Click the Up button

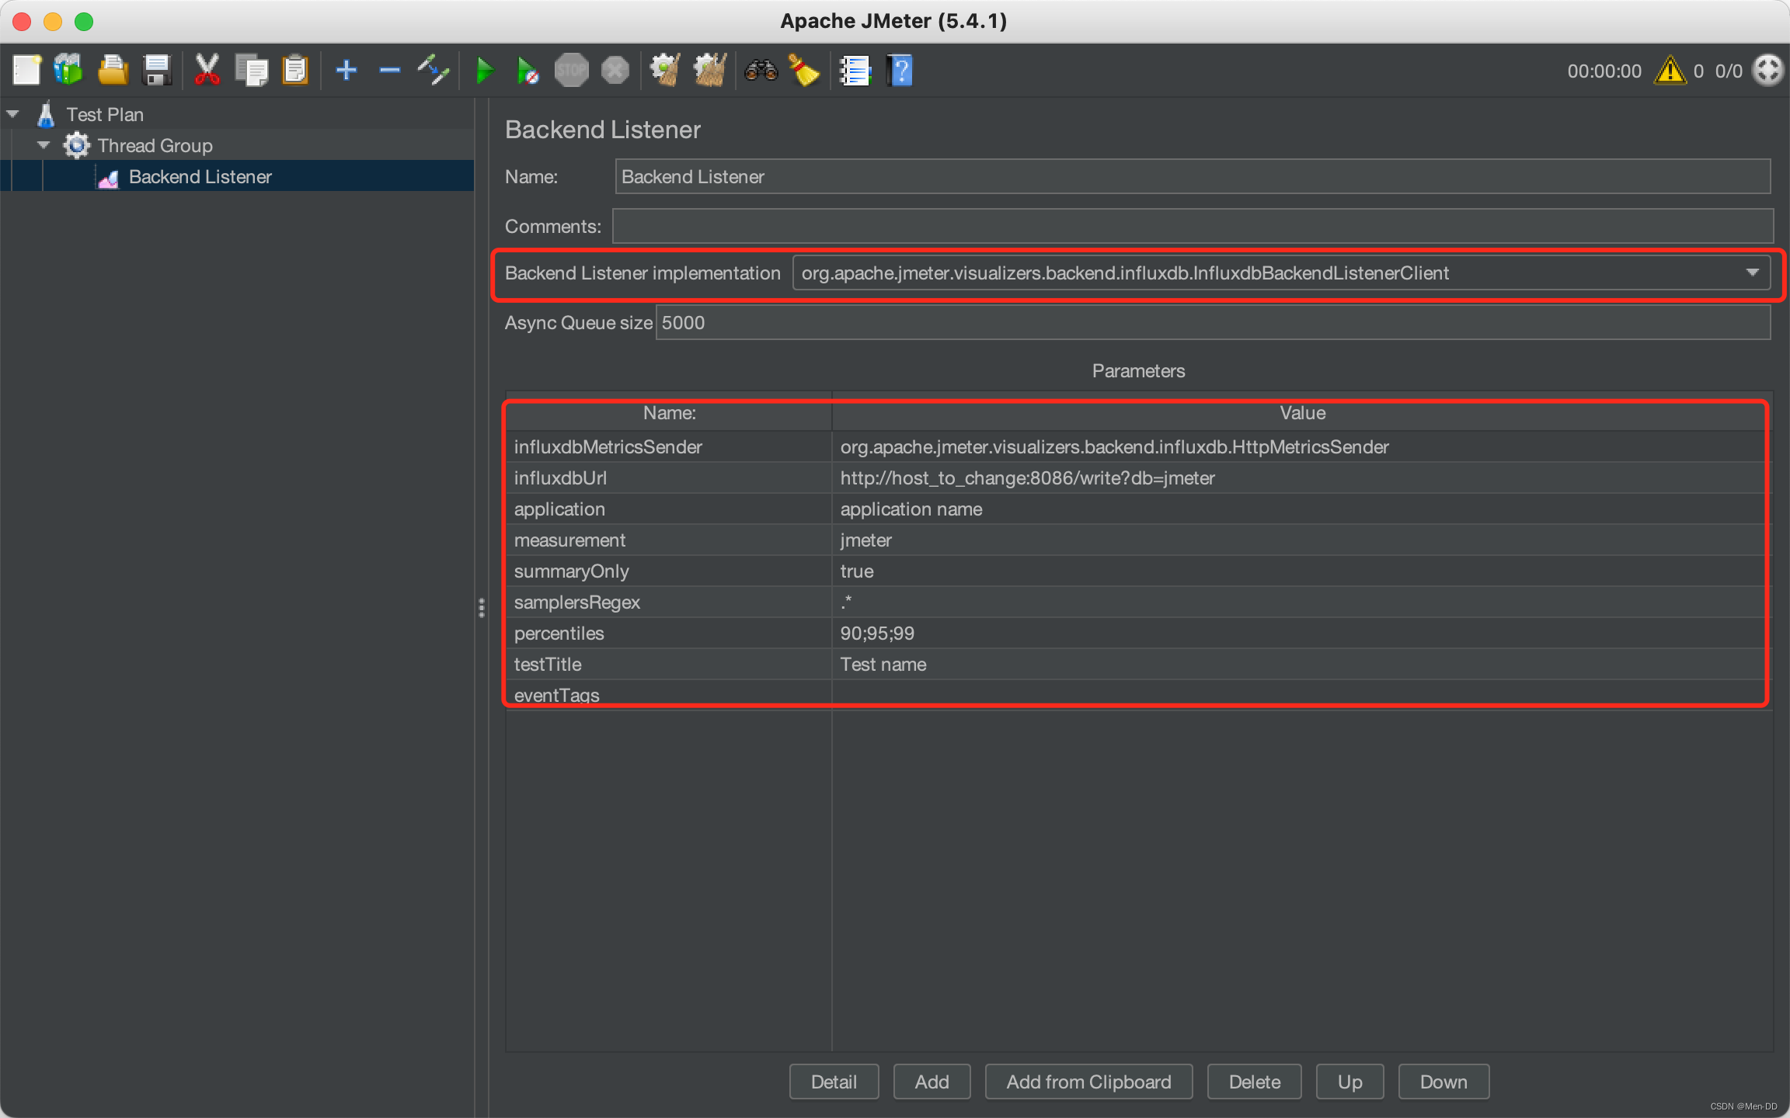pos(1349,1082)
